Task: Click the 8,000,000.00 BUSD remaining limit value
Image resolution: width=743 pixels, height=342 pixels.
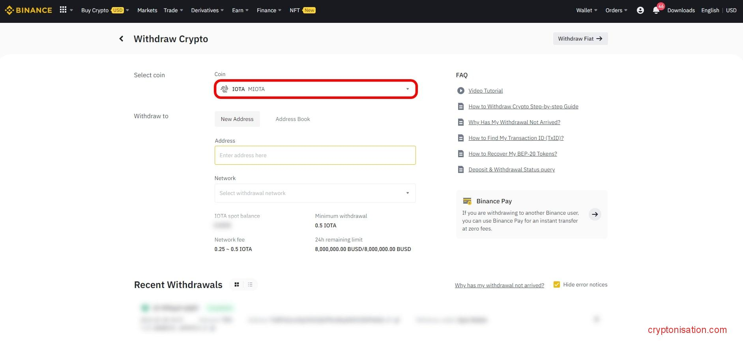Action: click(363, 249)
